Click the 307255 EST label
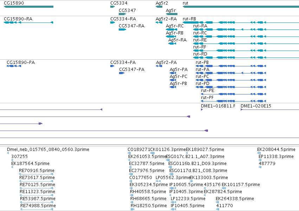Screen dimensions: 299x211 (19, 157)
